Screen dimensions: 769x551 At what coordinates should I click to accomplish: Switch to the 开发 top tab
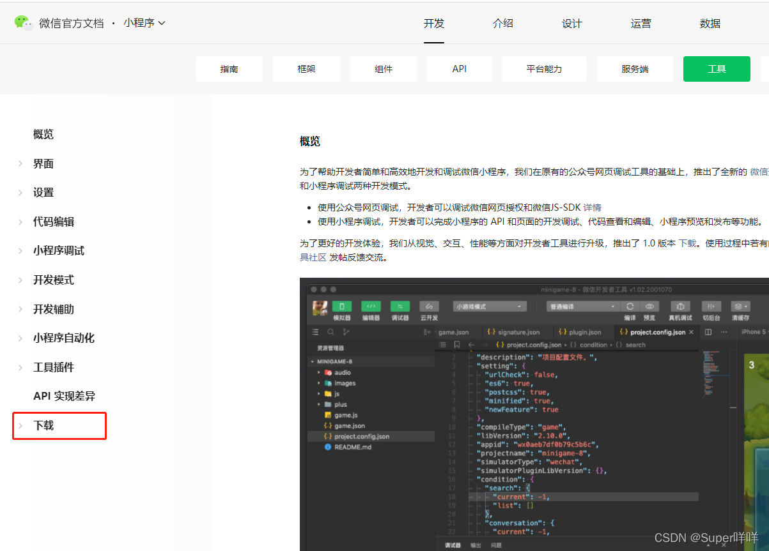tap(433, 24)
